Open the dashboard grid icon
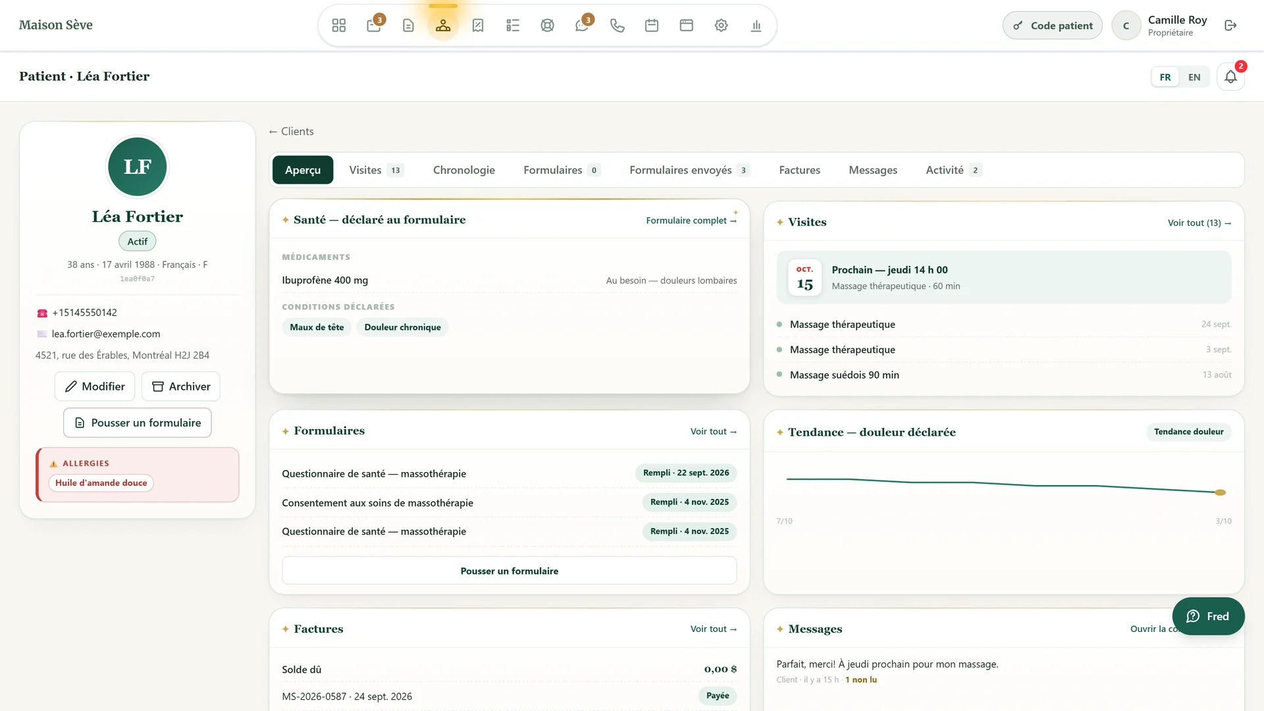The image size is (1264, 711). point(339,26)
